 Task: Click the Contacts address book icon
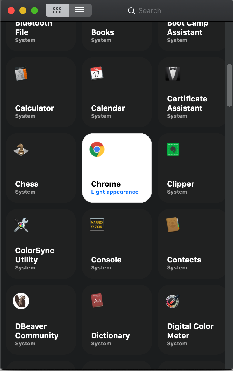pyautogui.click(x=173, y=225)
